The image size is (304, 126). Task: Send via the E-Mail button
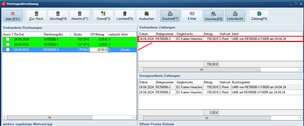pyautogui.click(x=192, y=16)
